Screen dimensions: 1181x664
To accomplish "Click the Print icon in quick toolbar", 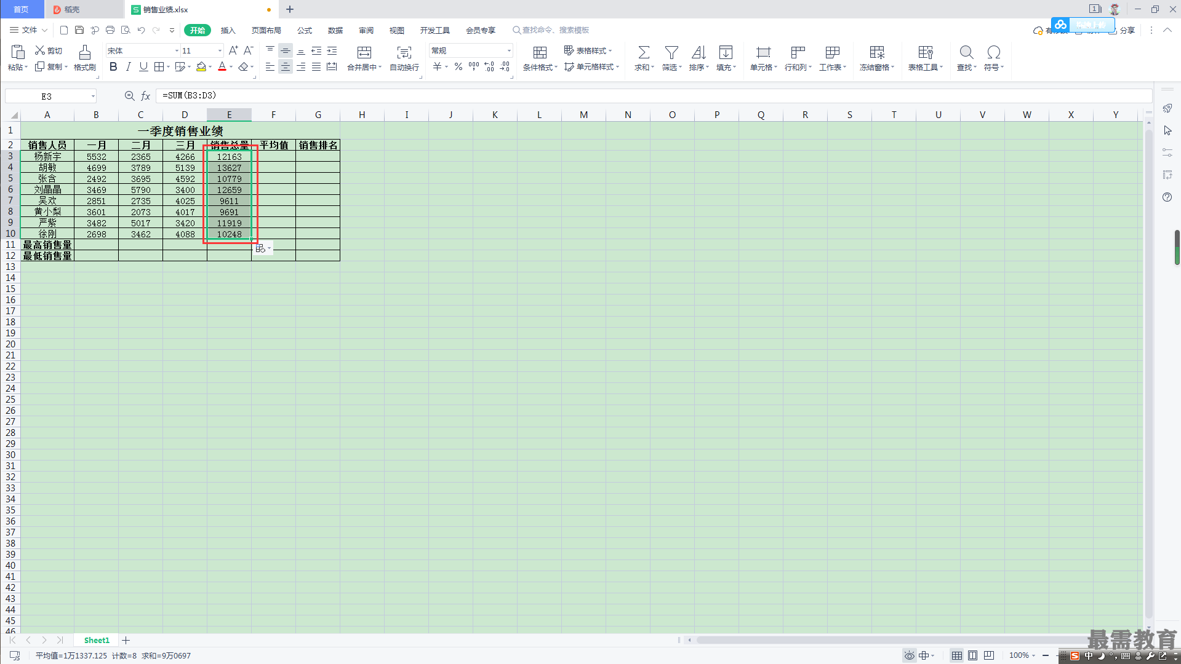I will point(110,30).
